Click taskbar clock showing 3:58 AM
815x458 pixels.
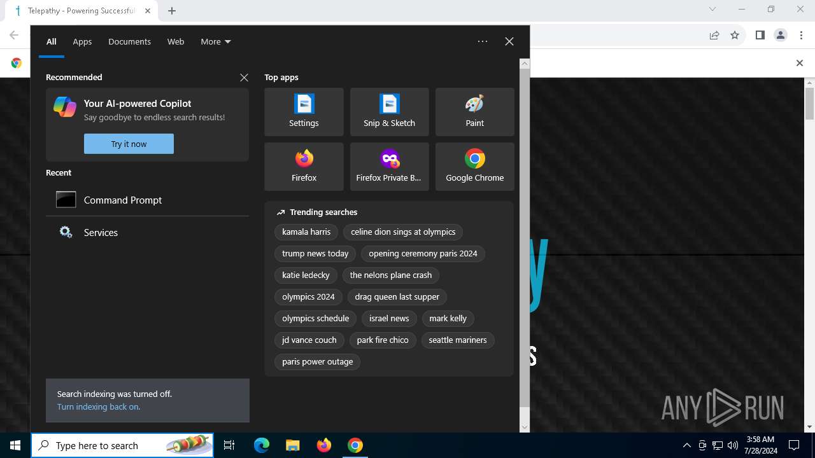pos(760,445)
